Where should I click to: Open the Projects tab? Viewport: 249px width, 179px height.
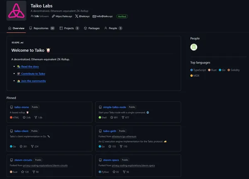(x=69, y=28)
